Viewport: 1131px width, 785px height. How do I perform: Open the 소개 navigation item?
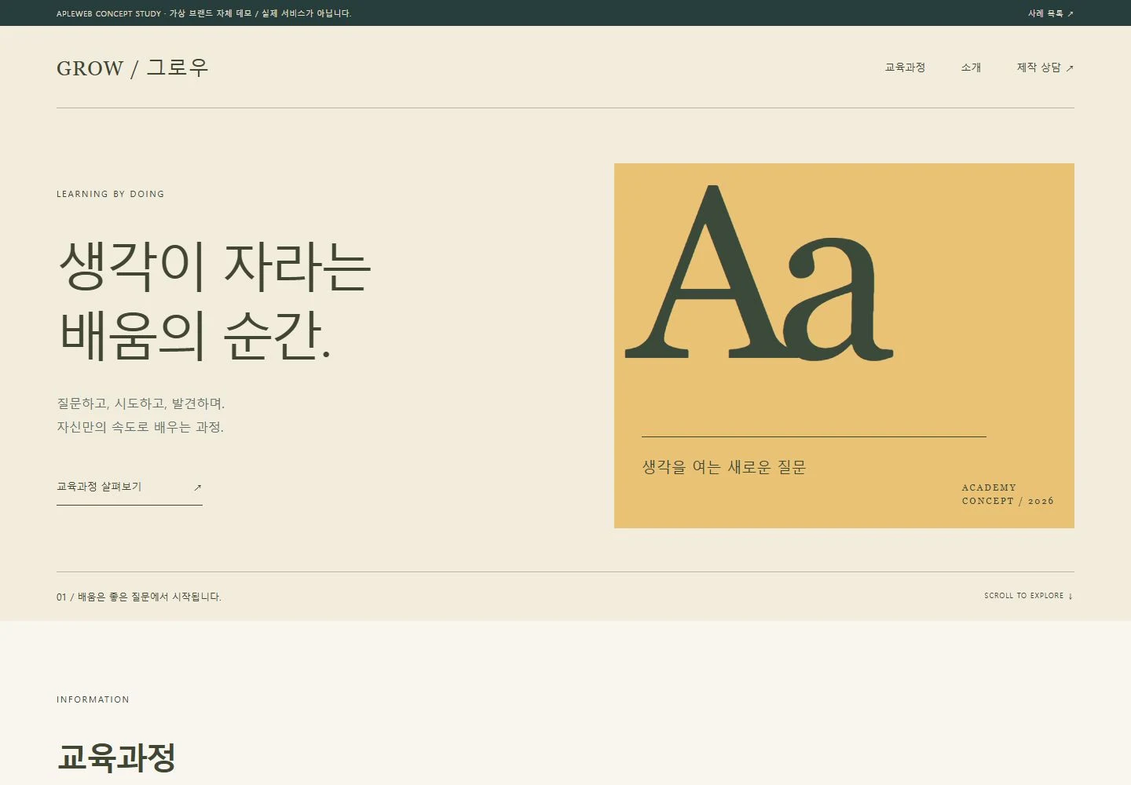(x=971, y=68)
